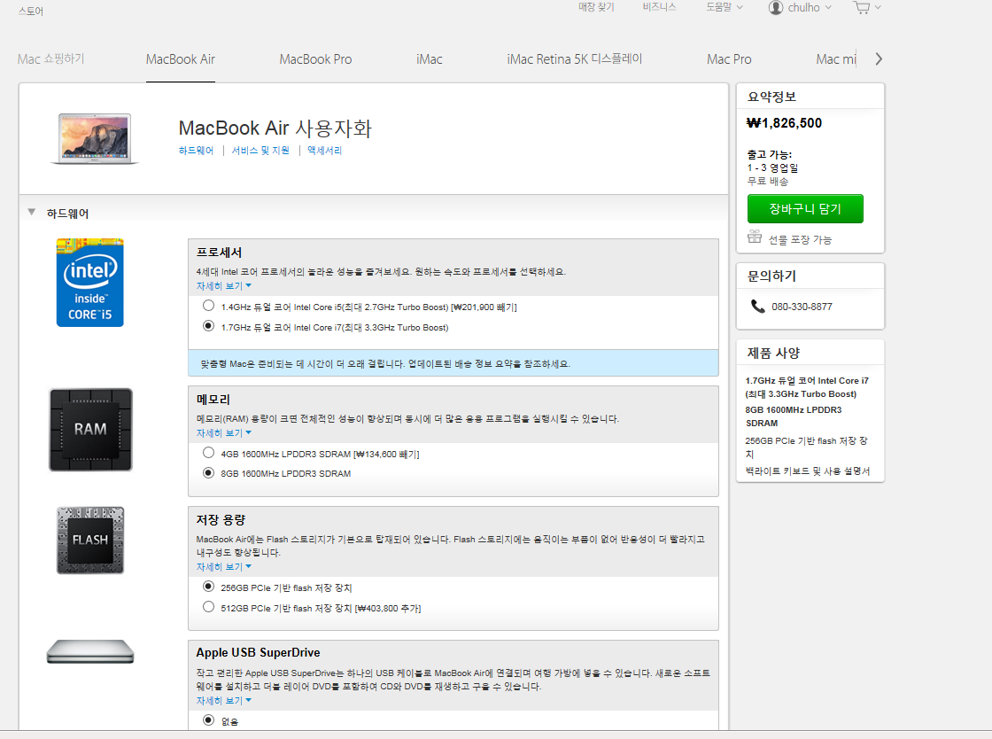Click the RAM memory chip image
Image resolution: width=992 pixels, height=739 pixels.
(x=90, y=429)
